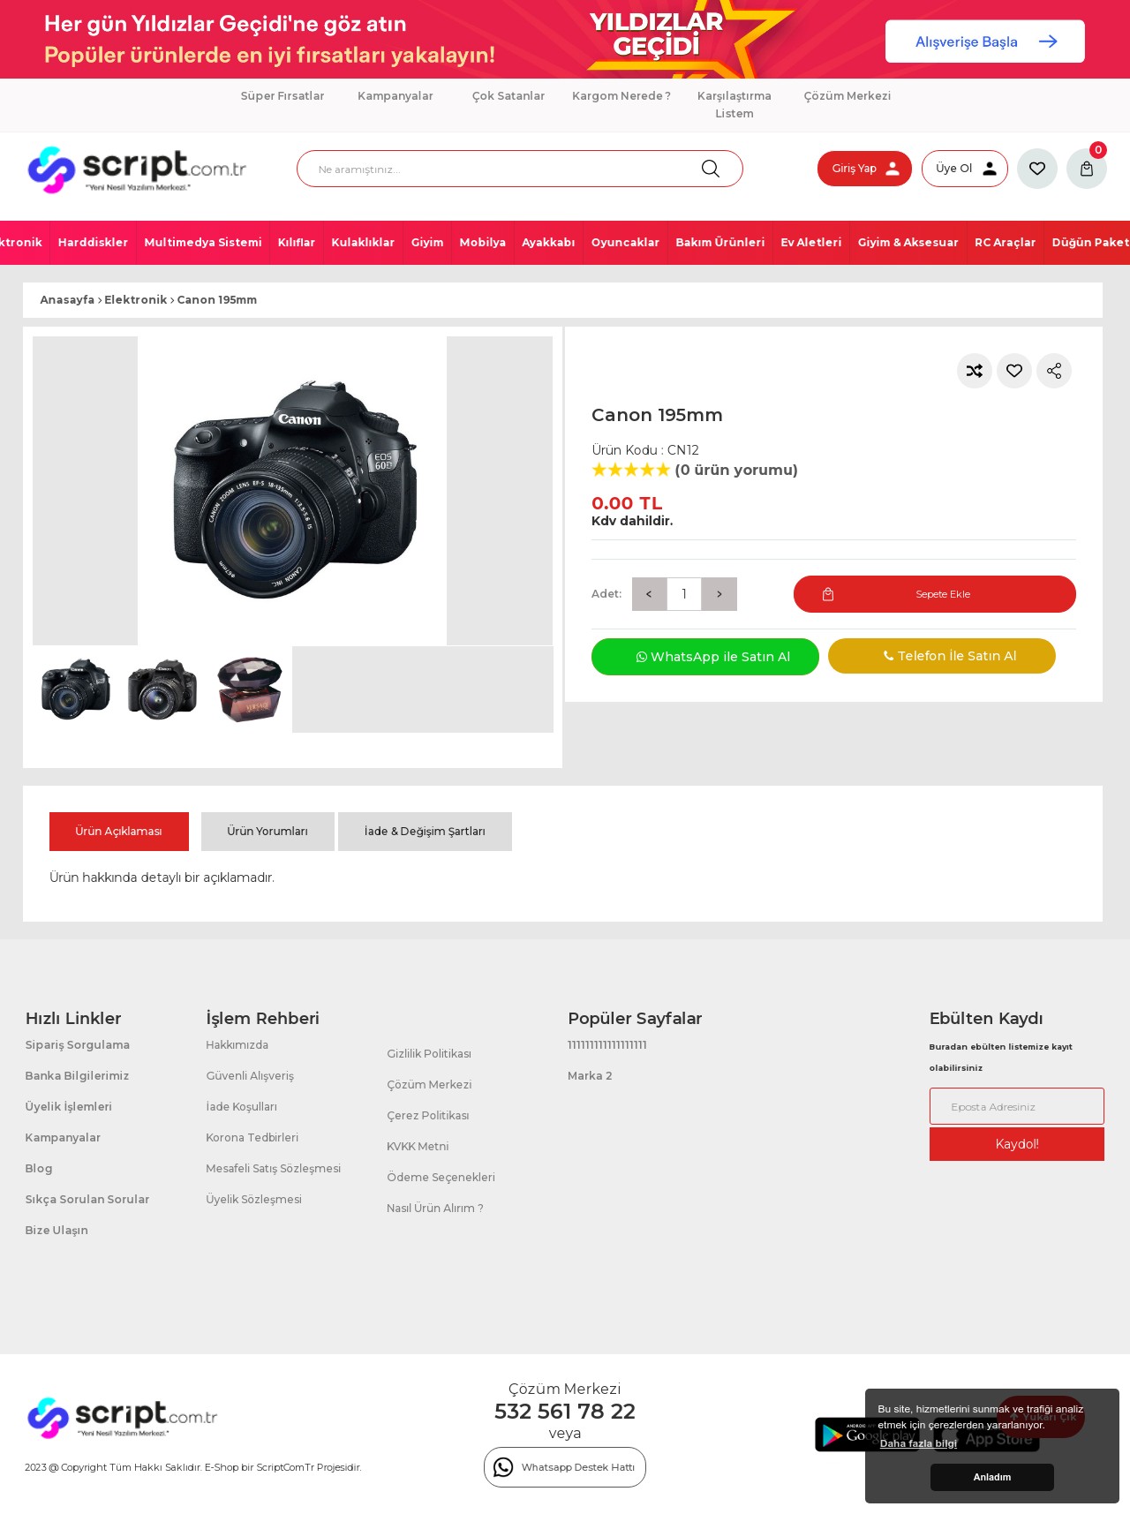Click the Giriş Yap button
The height and width of the screenshot is (1514, 1130).
[x=864, y=169]
